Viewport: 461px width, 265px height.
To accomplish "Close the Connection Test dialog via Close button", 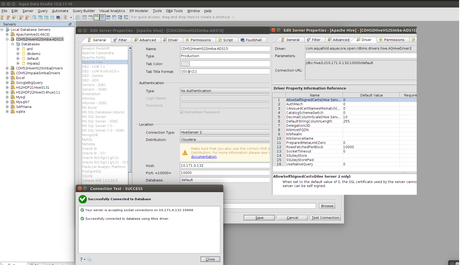I will click(x=210, y=259).
